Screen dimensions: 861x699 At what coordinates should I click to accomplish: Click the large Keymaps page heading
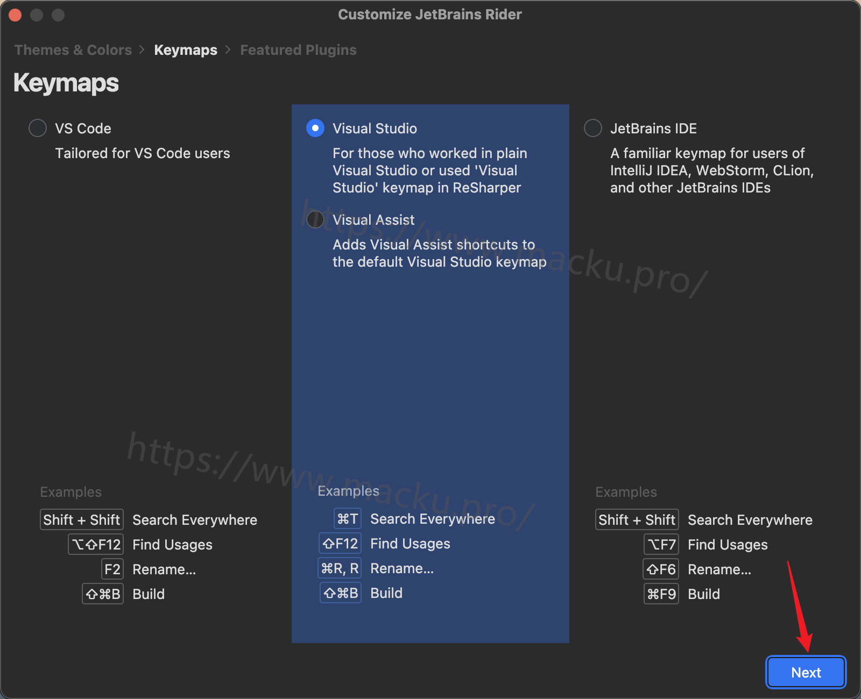pos(66,83)
